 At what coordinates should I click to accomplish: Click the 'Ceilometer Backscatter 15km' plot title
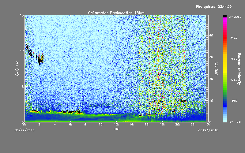click(116, 13)
